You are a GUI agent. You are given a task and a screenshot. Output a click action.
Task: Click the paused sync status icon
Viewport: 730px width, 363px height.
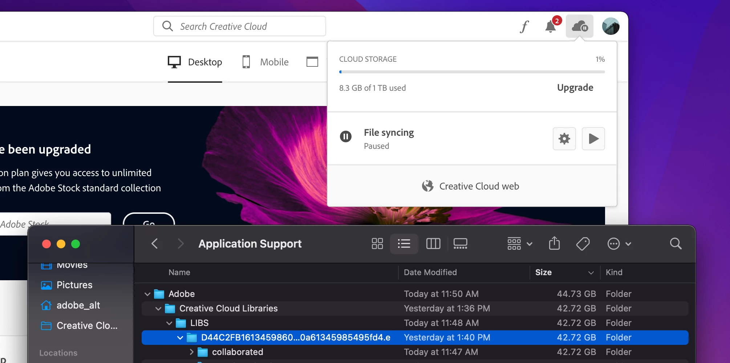pyautogui.click(x=346, y=137)
